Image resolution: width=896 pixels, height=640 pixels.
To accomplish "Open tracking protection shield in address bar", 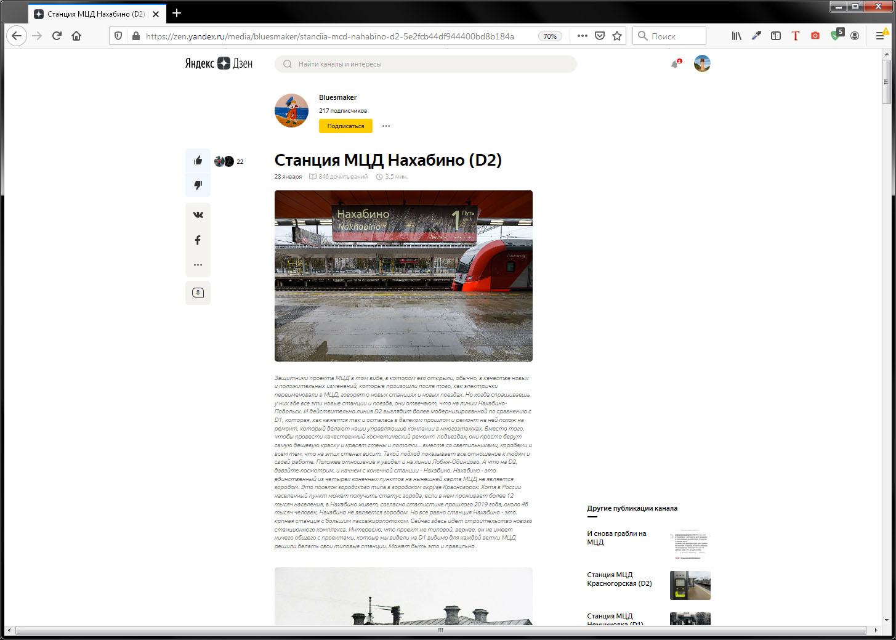I will pos(118,36).
